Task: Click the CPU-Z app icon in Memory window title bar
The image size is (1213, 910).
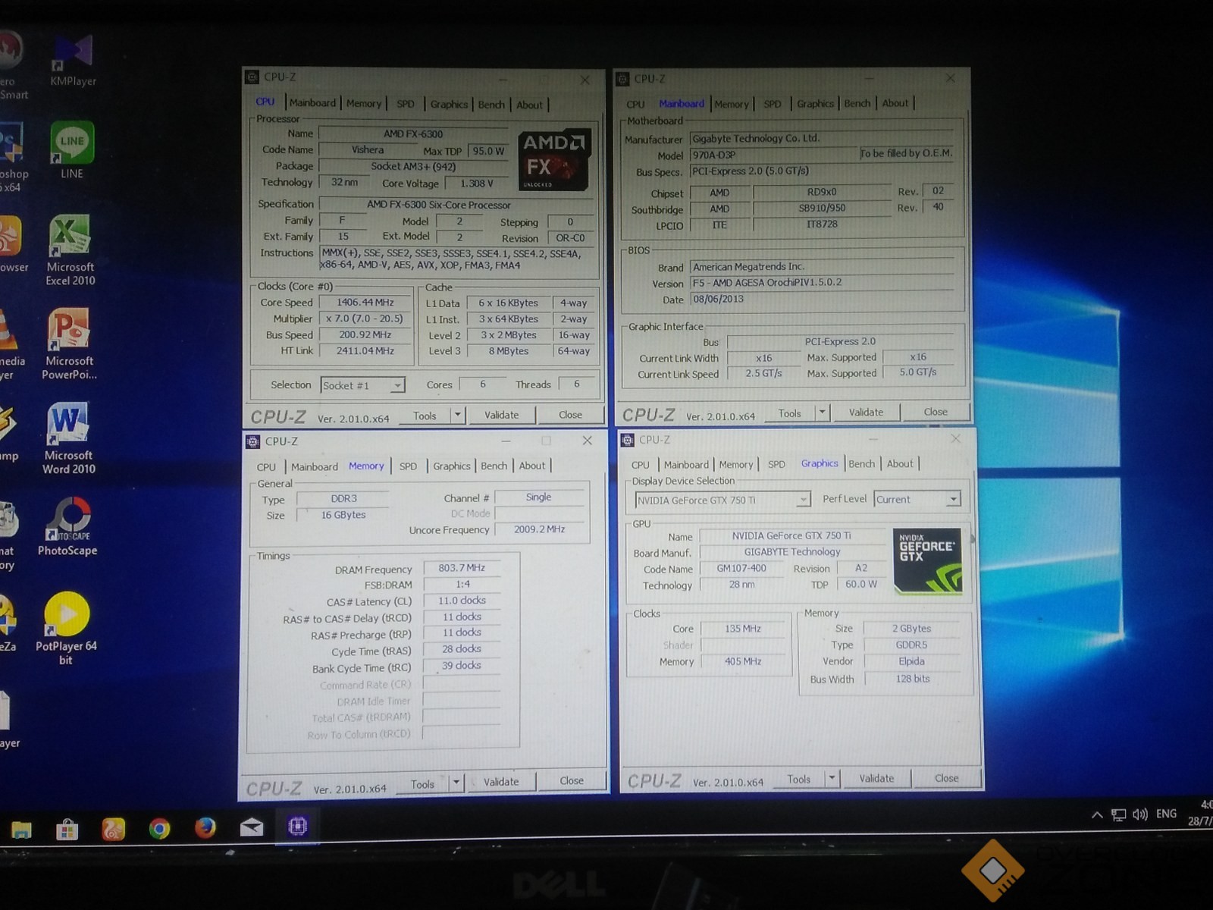Action: click(253, 441)
